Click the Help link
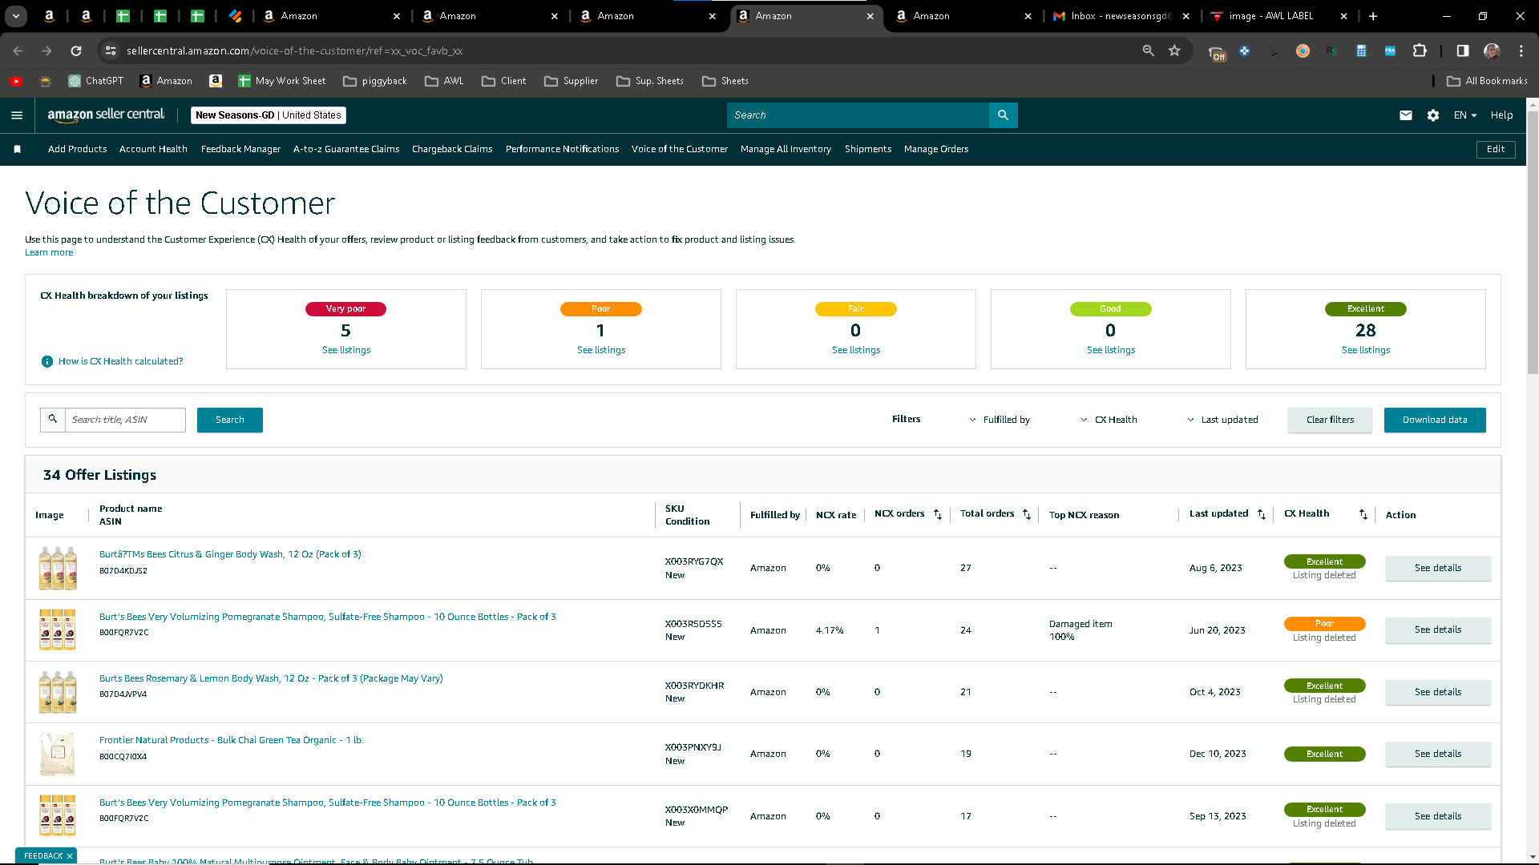 [x=1501, y=115]
